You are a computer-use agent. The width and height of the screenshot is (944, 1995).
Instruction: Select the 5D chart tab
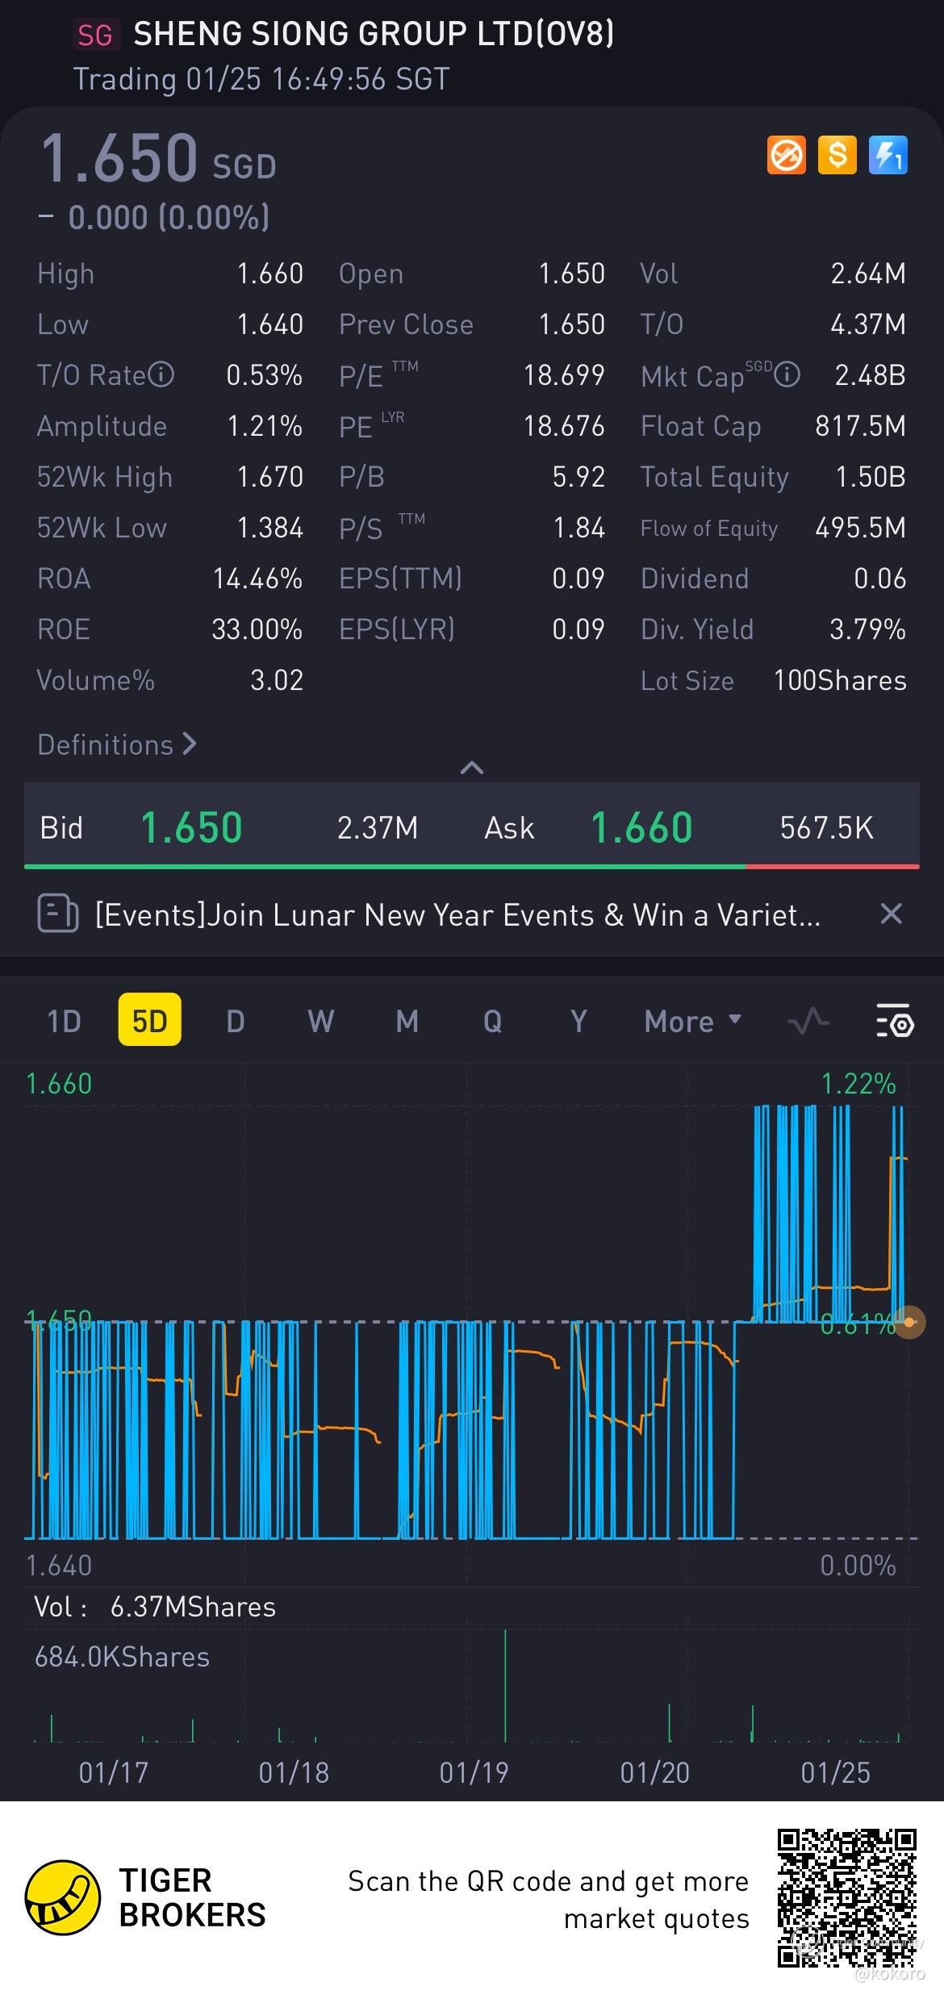coord(149,1021)
